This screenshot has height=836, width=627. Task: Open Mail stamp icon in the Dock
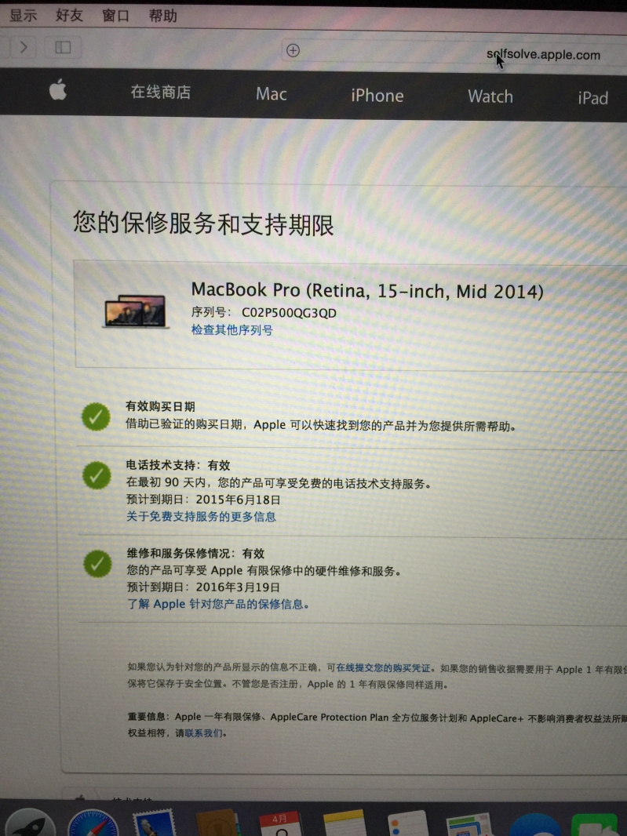155,823
